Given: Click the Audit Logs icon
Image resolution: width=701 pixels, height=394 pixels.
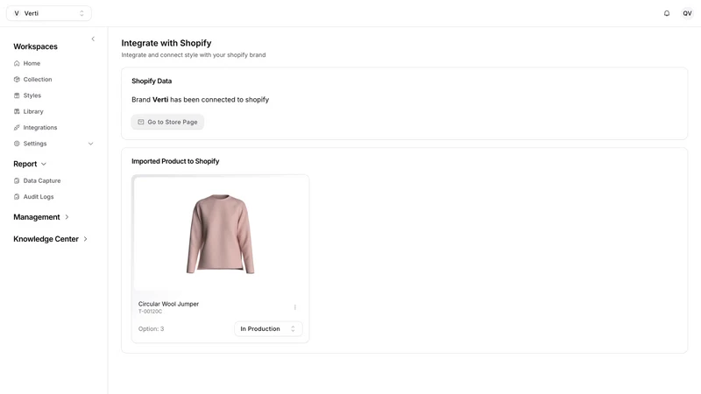Looking at the screenshot, I should click(17, 197).
